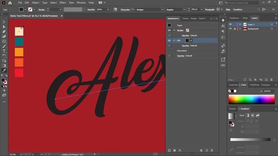Select the Paintbrush tool
This screenshot has width=278, height=156.
click(4, 46)
